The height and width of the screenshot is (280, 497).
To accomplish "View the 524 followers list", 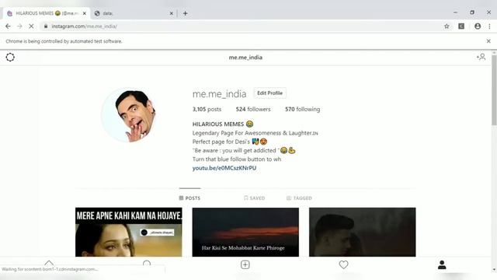I will coord(253,109).
